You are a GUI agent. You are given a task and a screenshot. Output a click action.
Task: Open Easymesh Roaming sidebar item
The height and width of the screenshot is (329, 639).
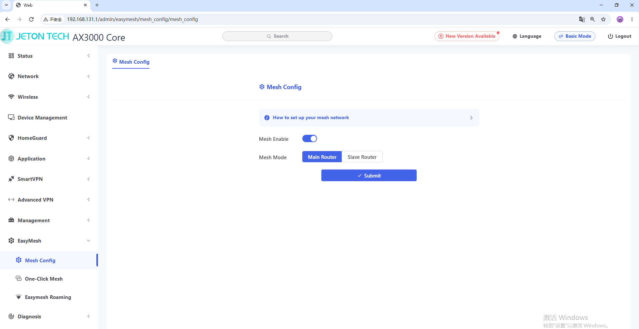click(49, 297)
